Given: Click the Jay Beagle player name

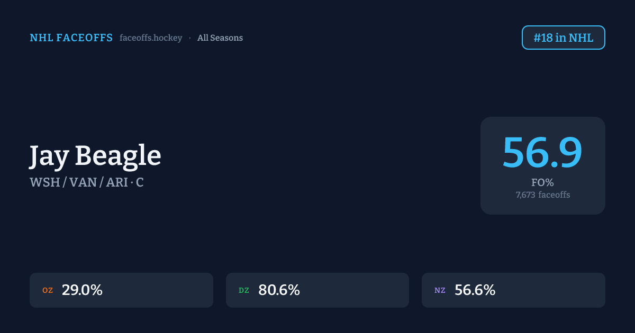Looking at the screenshot, I should [95, 155].
